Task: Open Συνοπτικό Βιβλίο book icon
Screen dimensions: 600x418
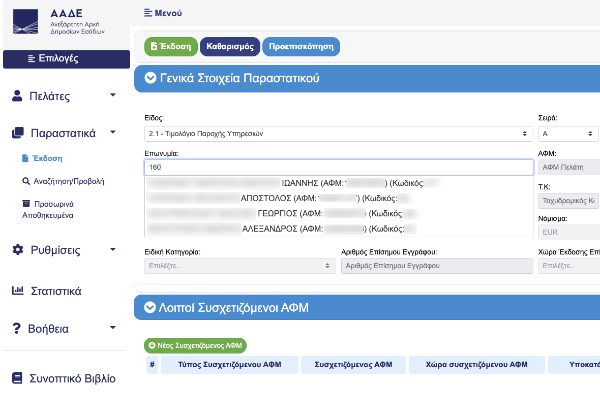Action: (18, 378)
